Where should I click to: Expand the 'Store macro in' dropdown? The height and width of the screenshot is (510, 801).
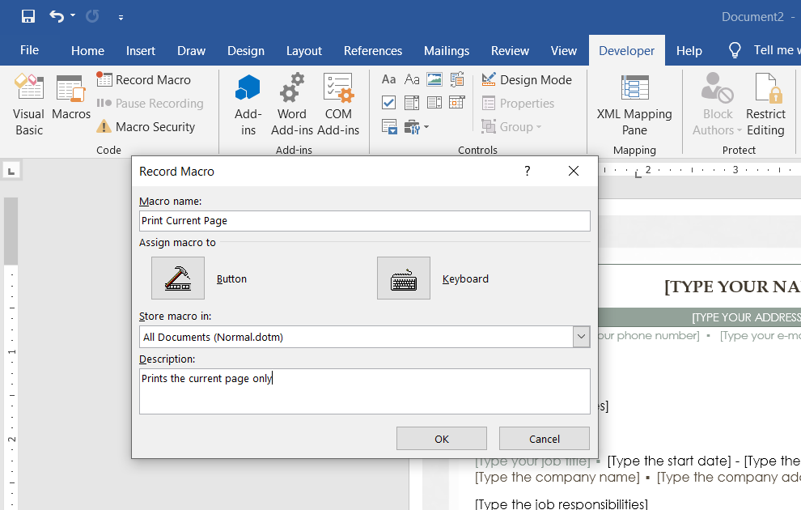pyautogui.click(x=581, y=337)
